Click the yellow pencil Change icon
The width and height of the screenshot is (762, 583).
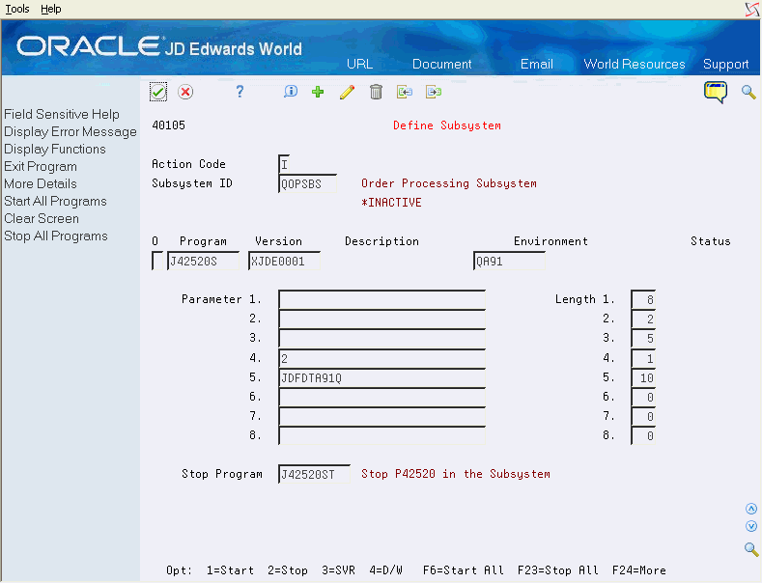(347, 92)
